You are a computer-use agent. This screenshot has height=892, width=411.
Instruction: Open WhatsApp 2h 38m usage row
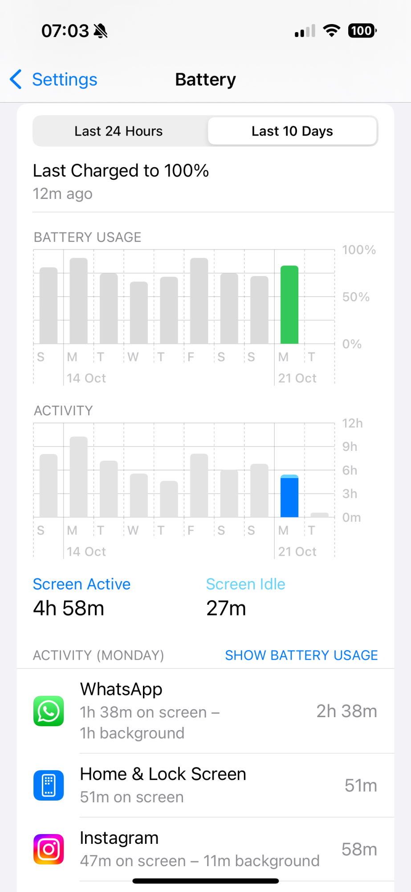tap(346, 711)
